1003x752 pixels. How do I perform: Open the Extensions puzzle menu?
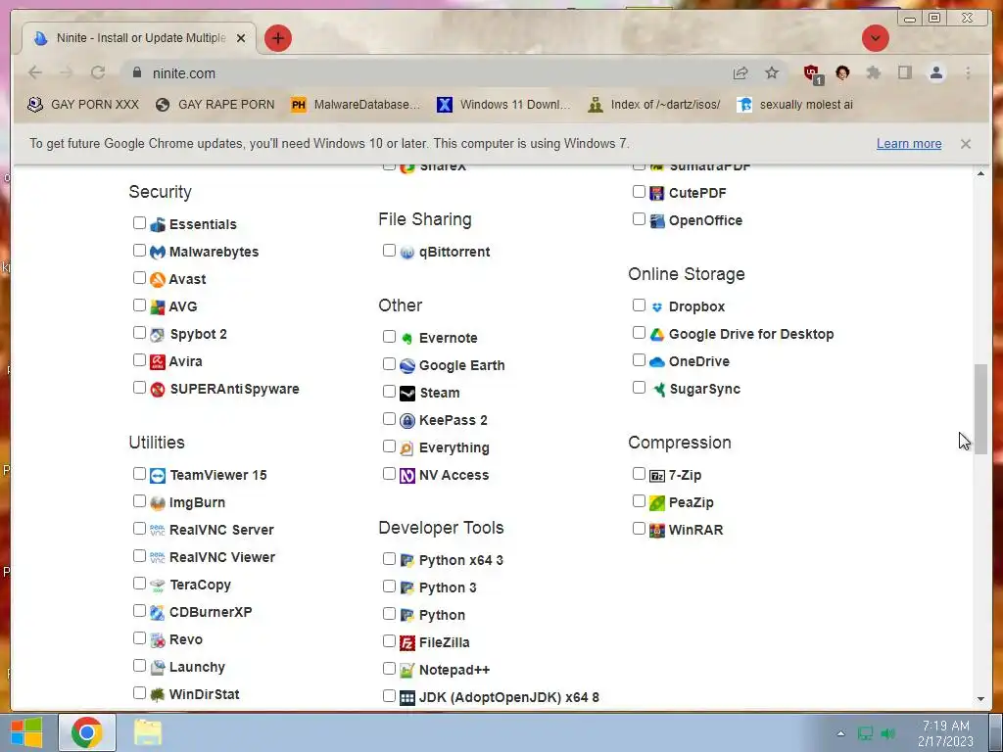tap(873, 72)
